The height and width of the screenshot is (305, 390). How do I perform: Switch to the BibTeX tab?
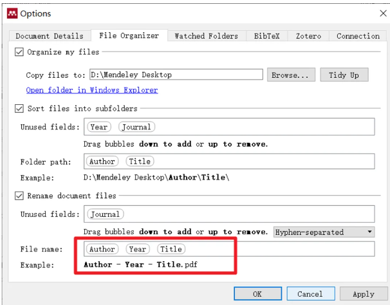pyautogui.click(x=266, y=36)
